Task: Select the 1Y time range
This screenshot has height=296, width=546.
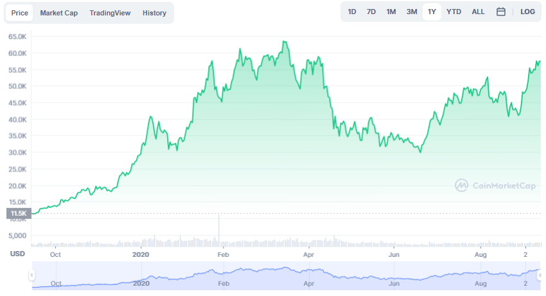Action: coord(432,12)
